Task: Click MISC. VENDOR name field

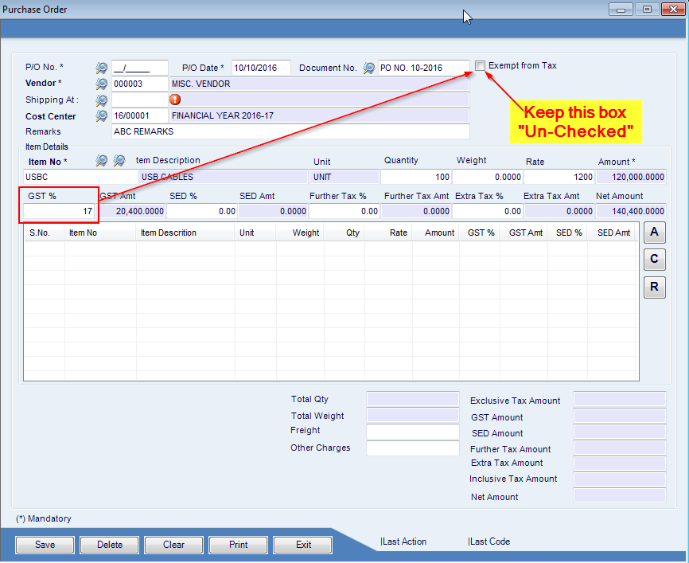Action: tap(320, 84)
